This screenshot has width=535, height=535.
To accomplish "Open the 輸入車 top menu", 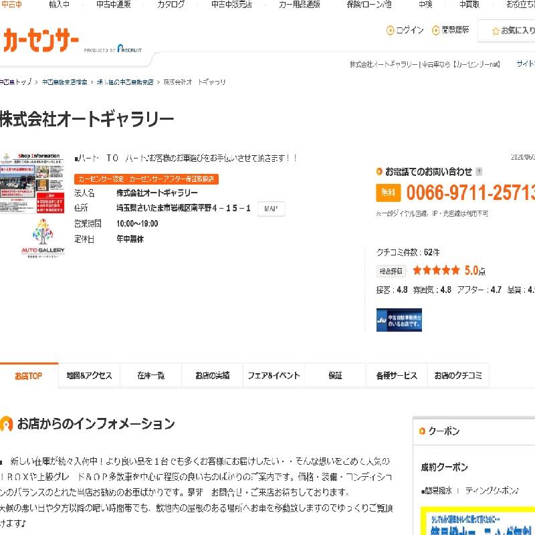I will (59, 5).
